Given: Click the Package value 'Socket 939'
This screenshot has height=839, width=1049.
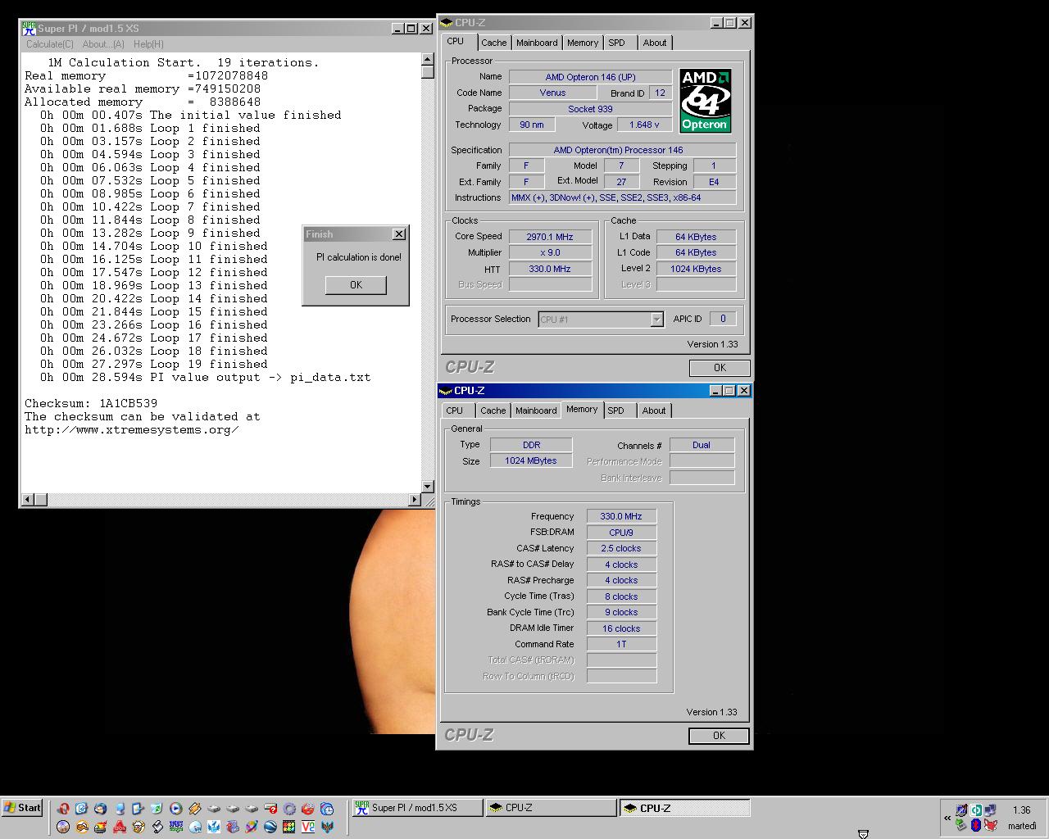Looking at the screenshot, I should coord(590,109).
